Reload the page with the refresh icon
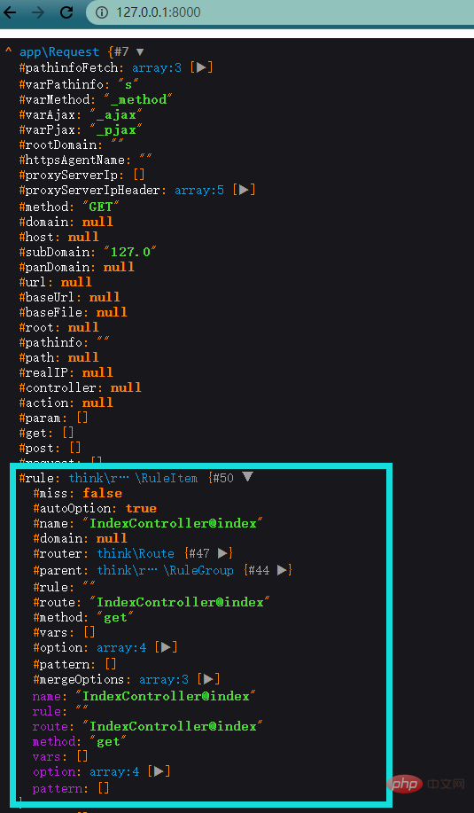The image size is (474, 813). pos(66,12)
